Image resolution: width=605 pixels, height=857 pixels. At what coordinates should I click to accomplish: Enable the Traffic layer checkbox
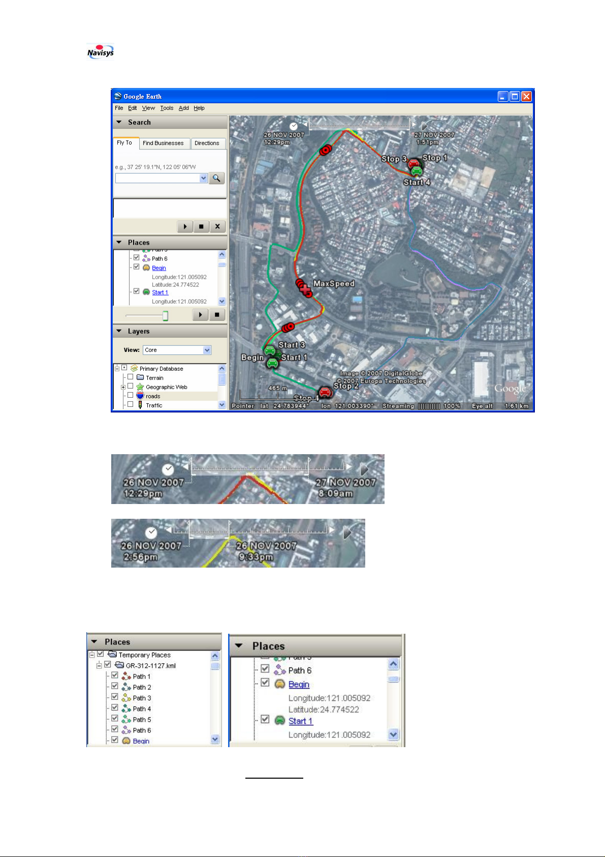130,404
